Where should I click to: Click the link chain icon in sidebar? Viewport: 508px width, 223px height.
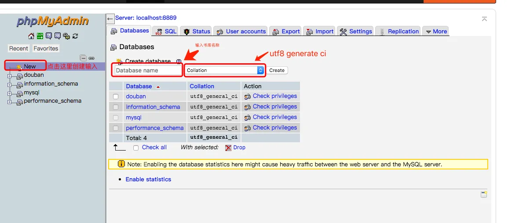point(91,58)
